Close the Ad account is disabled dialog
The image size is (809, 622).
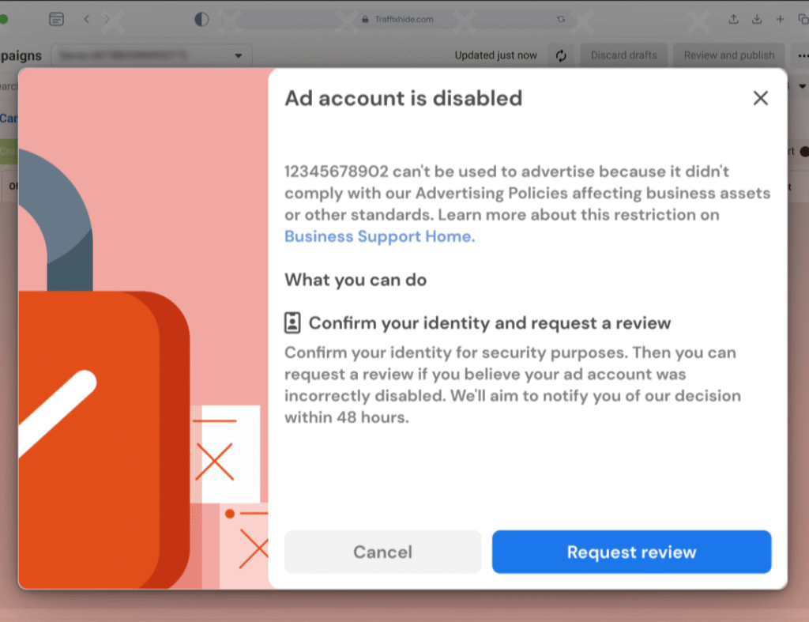click(760, 98)
